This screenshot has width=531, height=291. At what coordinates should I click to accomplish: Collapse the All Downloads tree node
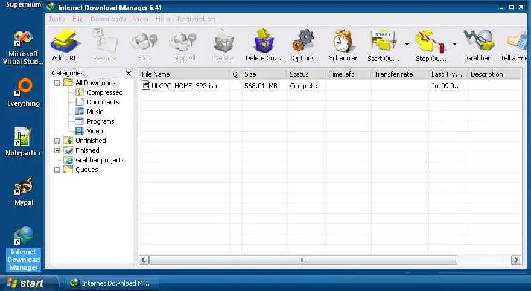(57, 83)
